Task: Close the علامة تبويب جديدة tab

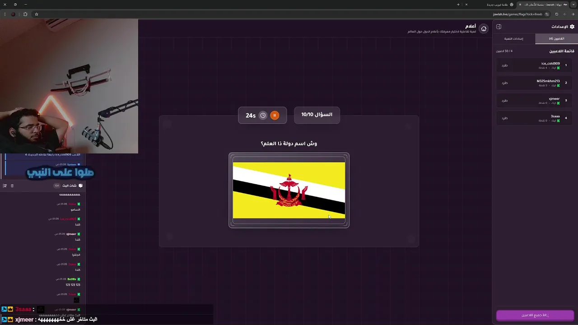Action: coord(466,5)
